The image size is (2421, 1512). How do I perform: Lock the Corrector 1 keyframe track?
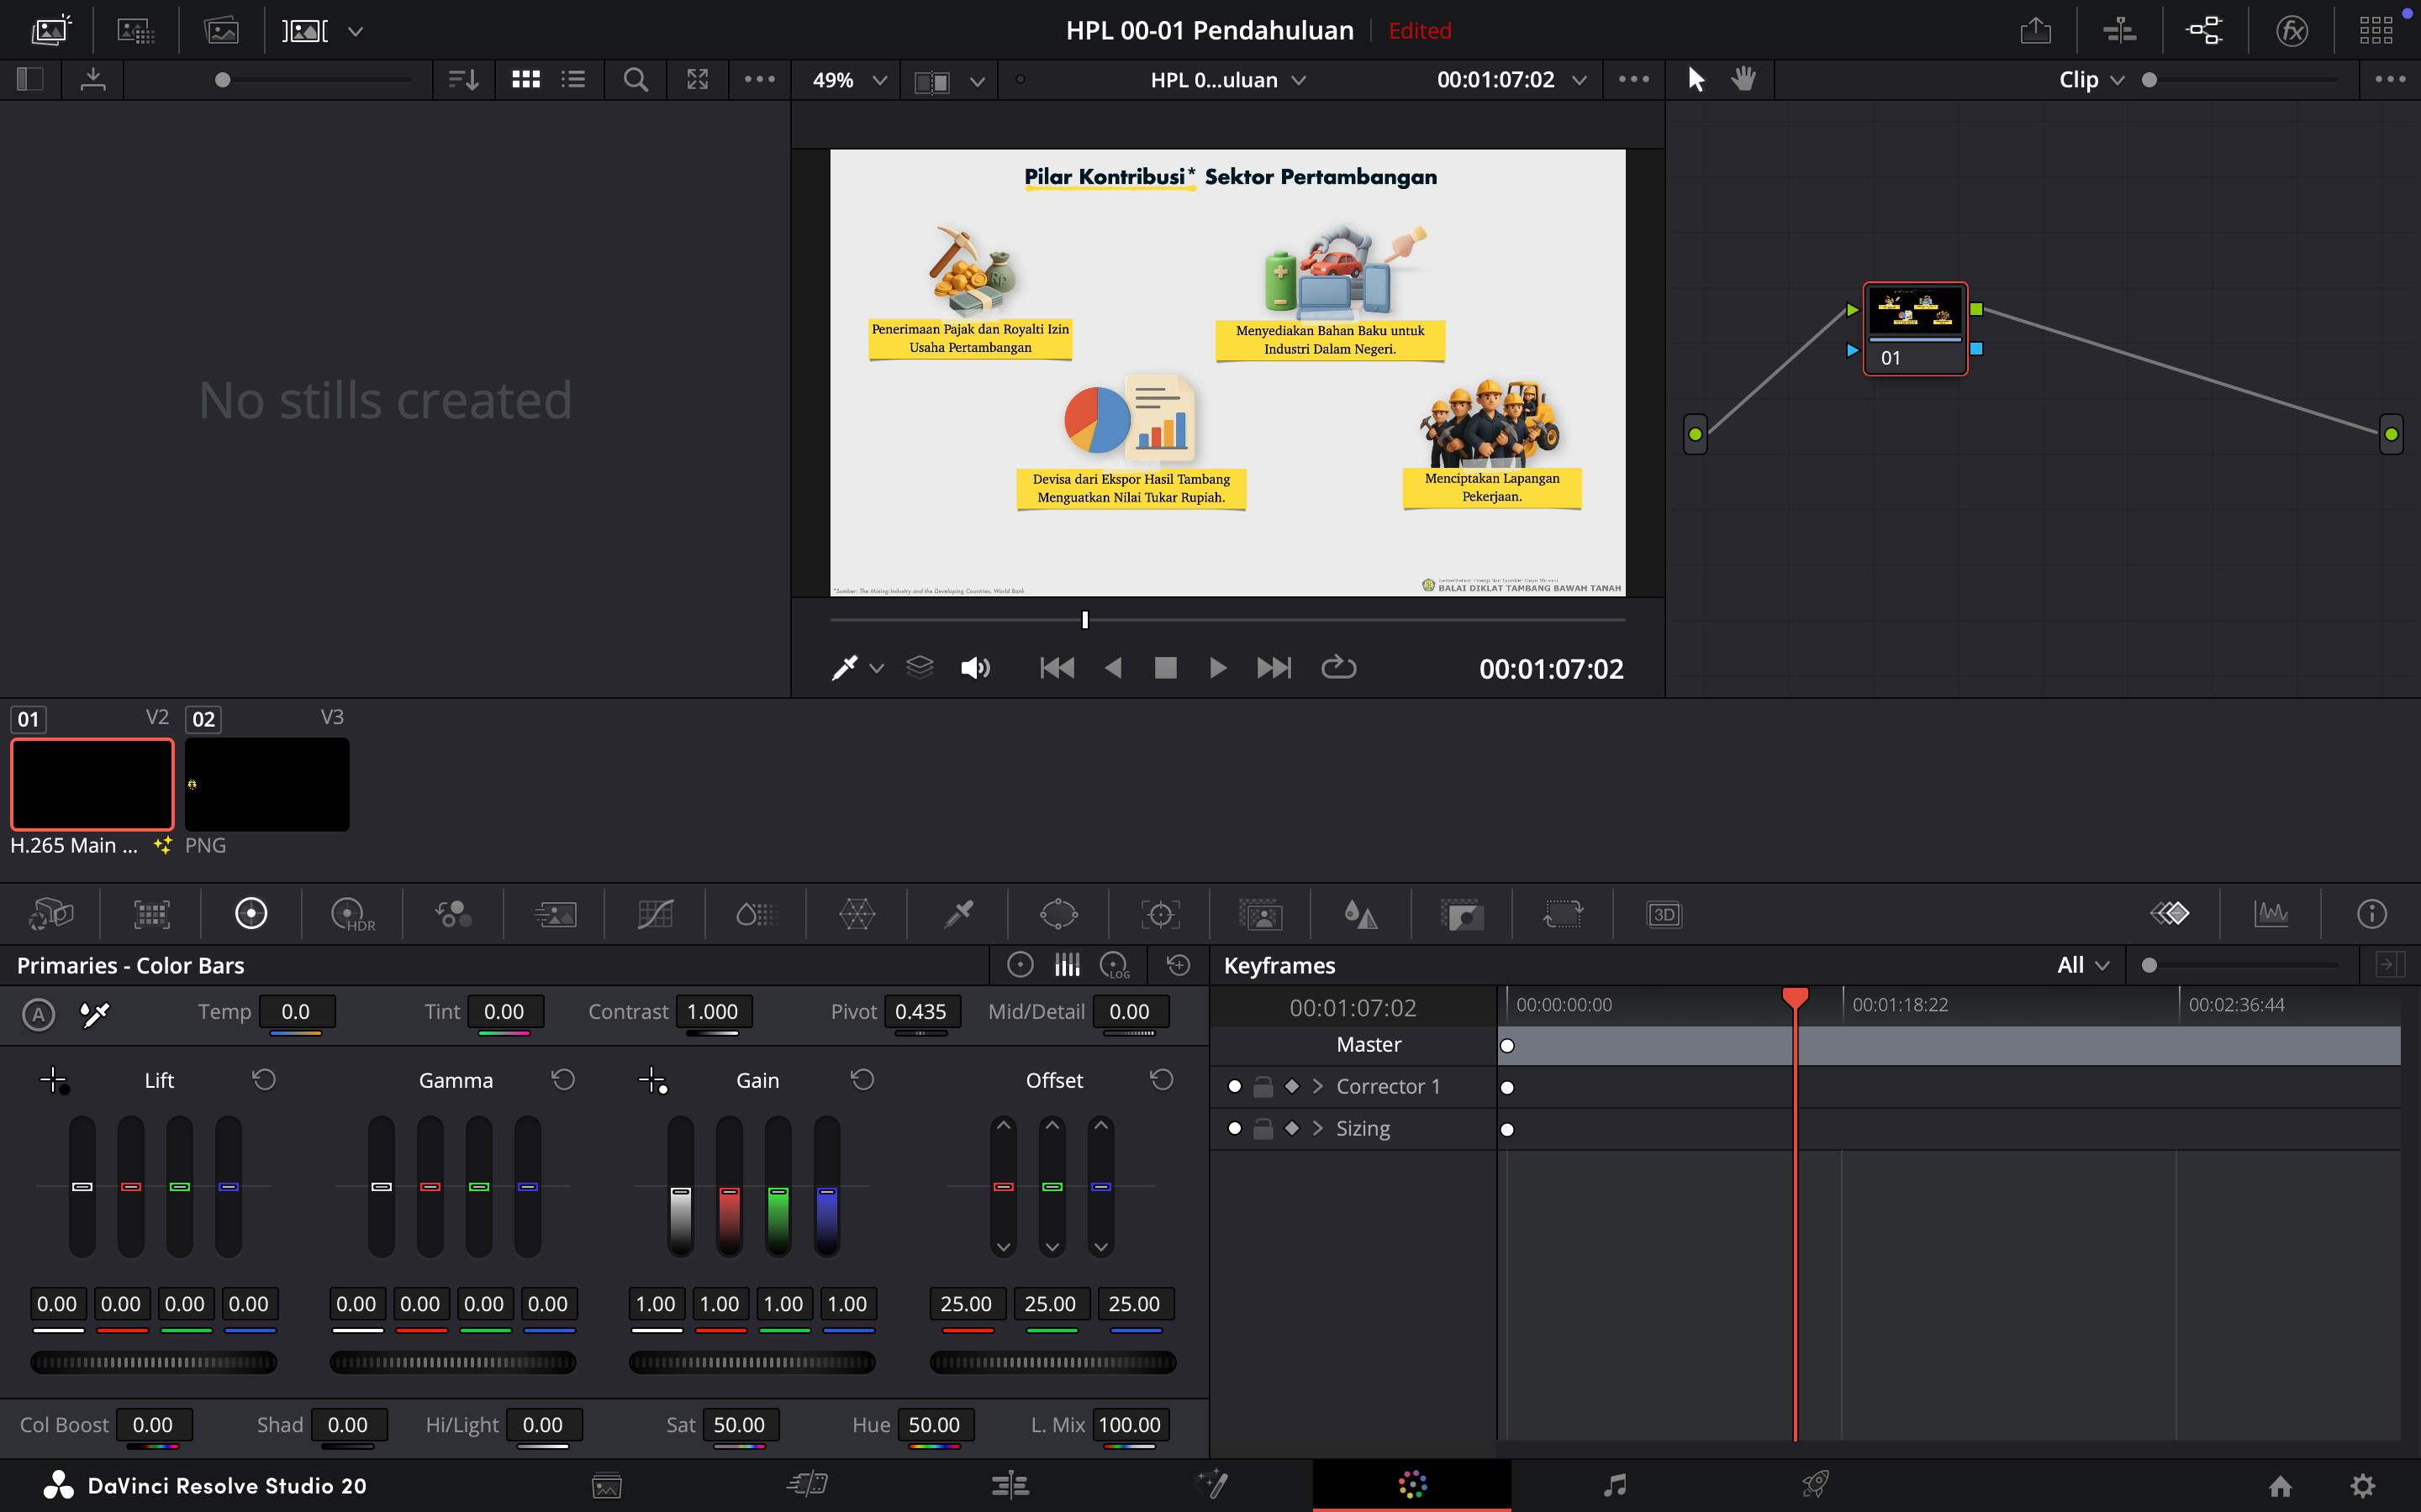[1263, 1086]
